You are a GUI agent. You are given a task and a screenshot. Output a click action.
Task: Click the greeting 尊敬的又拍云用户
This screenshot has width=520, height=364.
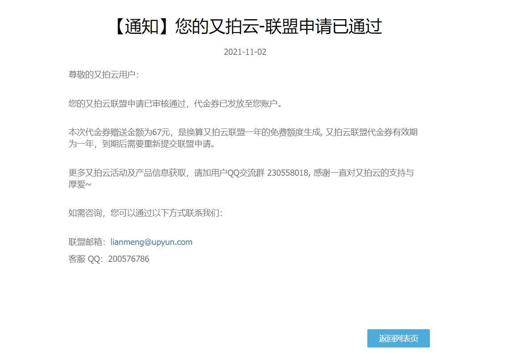point(101,75)
